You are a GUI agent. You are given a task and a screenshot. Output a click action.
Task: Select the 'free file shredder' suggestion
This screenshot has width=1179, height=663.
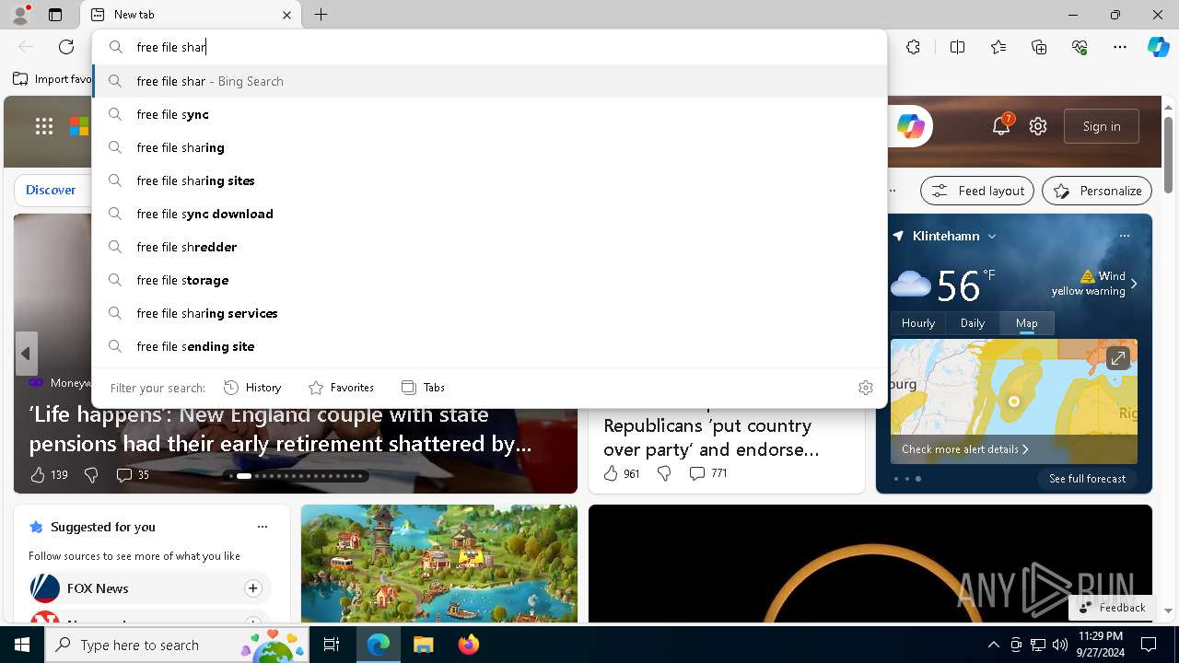[x=489, y=247]
